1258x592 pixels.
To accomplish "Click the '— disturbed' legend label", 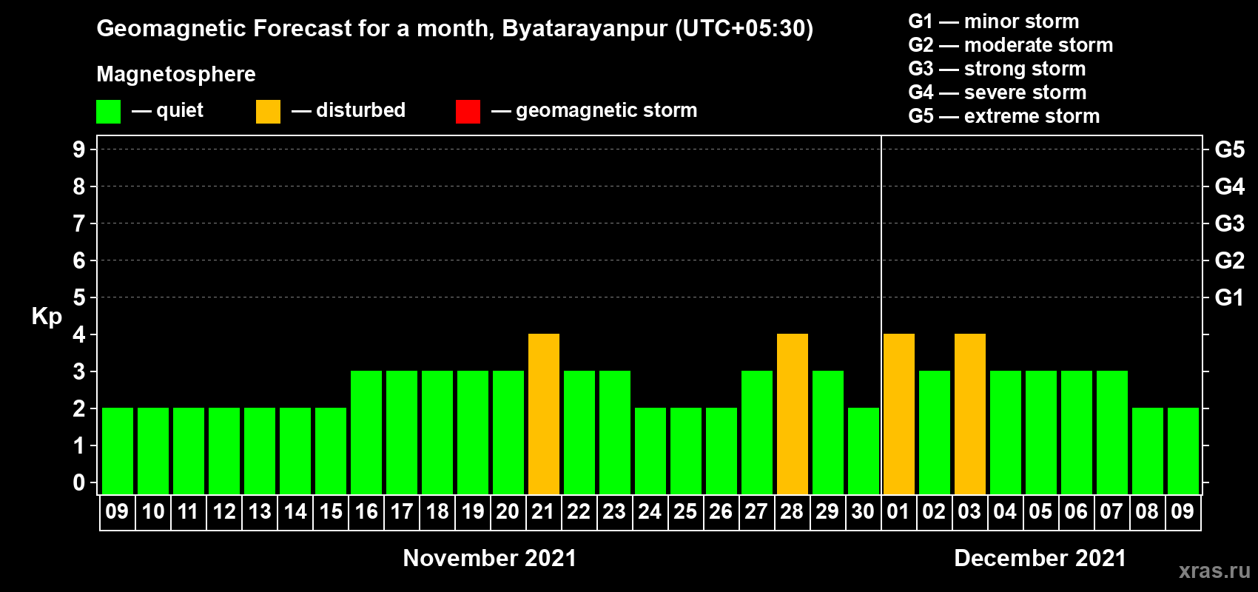I will [349, 110].
